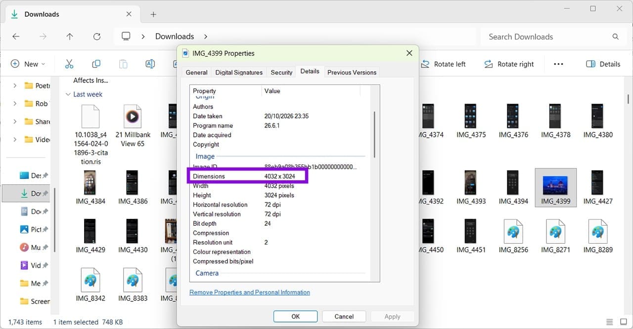Toggle the Details pane button

point(603,64)
